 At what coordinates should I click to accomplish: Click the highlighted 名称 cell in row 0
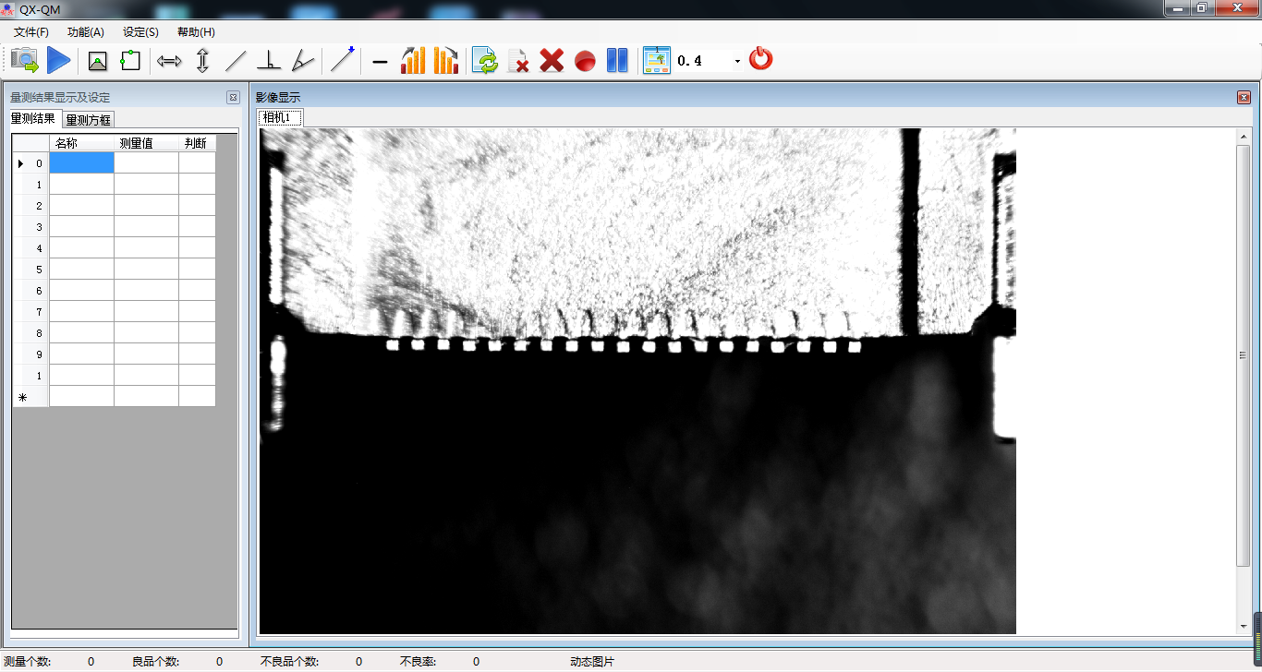tap(81, 163)
